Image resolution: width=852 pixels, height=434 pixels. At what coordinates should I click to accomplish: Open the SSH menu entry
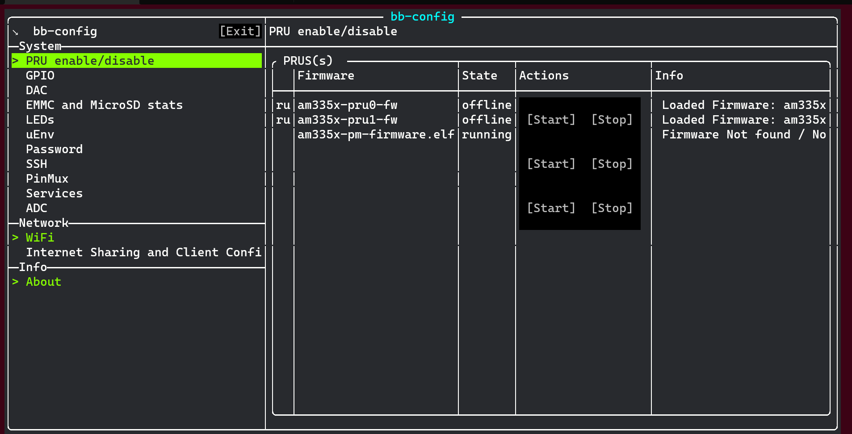coord(37,164)
